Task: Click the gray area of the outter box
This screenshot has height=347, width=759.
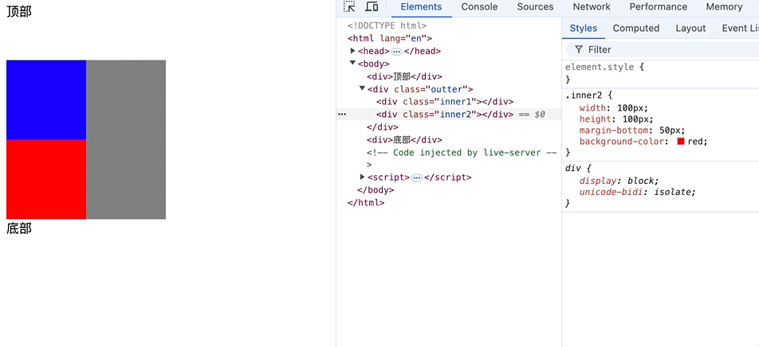Action: pos(126,139)
